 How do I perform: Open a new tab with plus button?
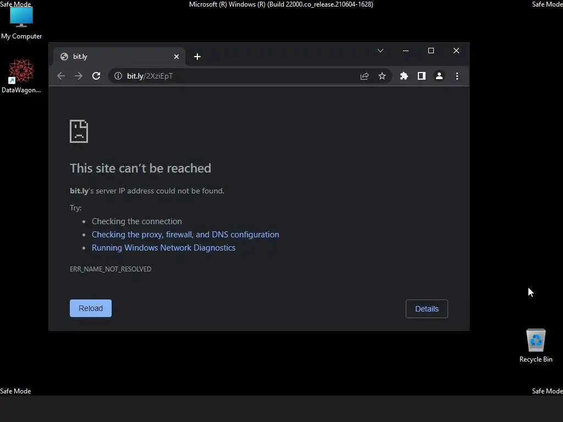tap(197, 57)
